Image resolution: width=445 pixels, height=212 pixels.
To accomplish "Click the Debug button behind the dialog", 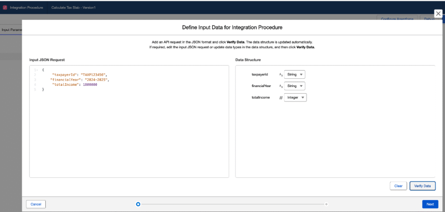I will click(429, 18).
